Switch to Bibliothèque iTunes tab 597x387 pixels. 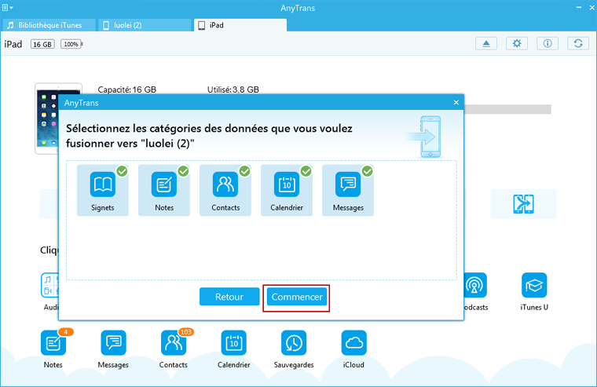point(49,25)
